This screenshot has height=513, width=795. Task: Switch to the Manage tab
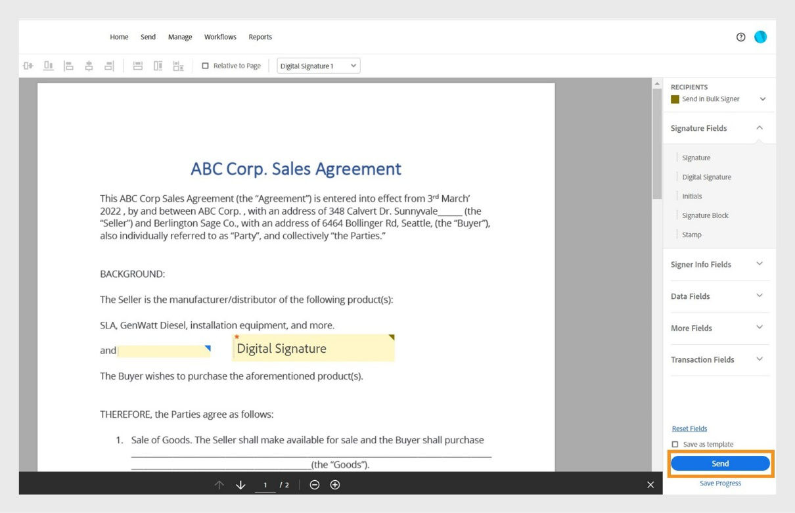point(179,37)
